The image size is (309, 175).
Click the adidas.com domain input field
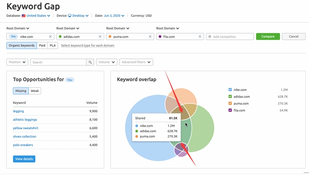tap(80, 37)
